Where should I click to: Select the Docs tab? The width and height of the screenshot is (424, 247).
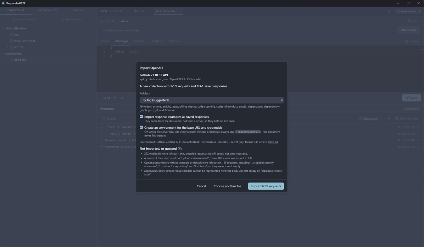tap(105, 41)
